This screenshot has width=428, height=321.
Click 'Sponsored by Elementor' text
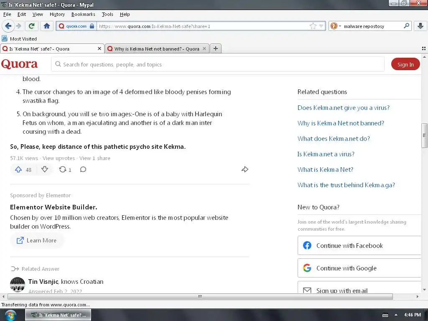point(41,196)
